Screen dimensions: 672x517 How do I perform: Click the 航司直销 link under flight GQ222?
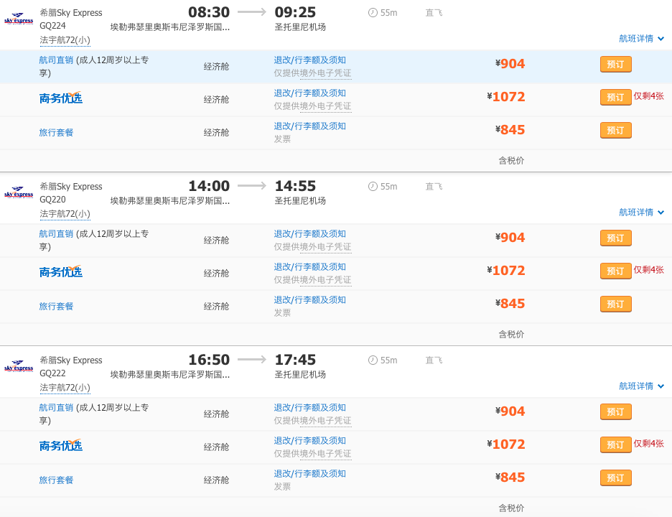click(56, 408)
